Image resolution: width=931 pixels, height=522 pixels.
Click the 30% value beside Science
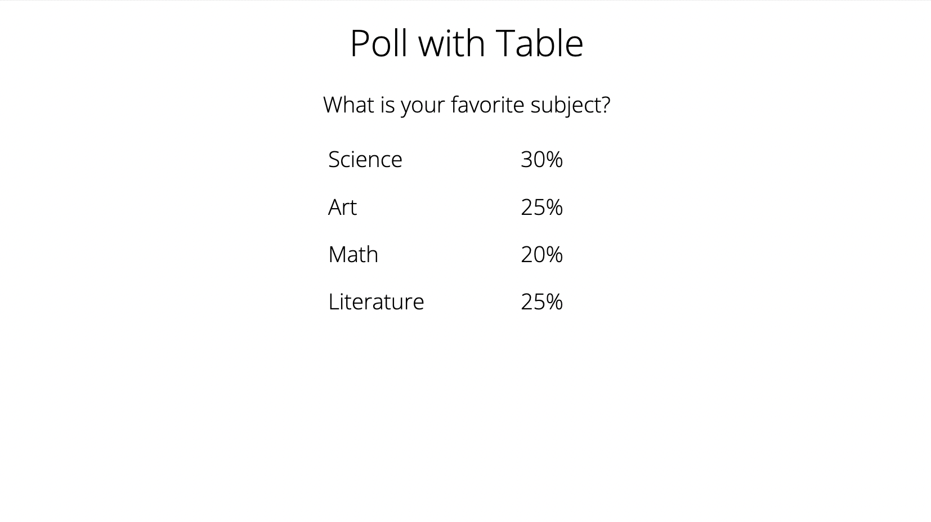[x=541, y=160]
